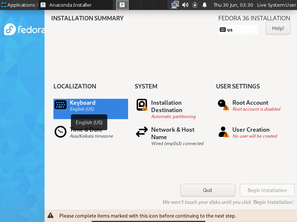
Task: Open the Keyboard layout settings
Action: (x=91, y=106)
